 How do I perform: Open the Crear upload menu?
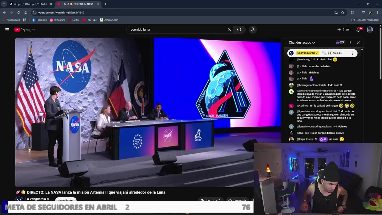pyautogui.click(x=344, y=30)
